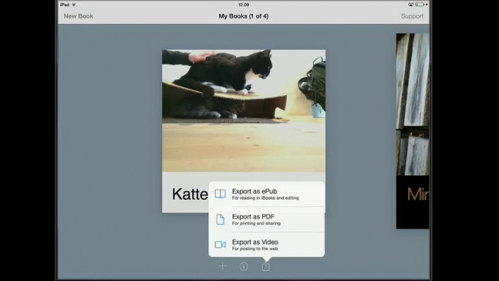The width and height of the screenshot is (499, 281).
Task: Tap the AirPlay mirroring status icon
Action: click(411, 4)
